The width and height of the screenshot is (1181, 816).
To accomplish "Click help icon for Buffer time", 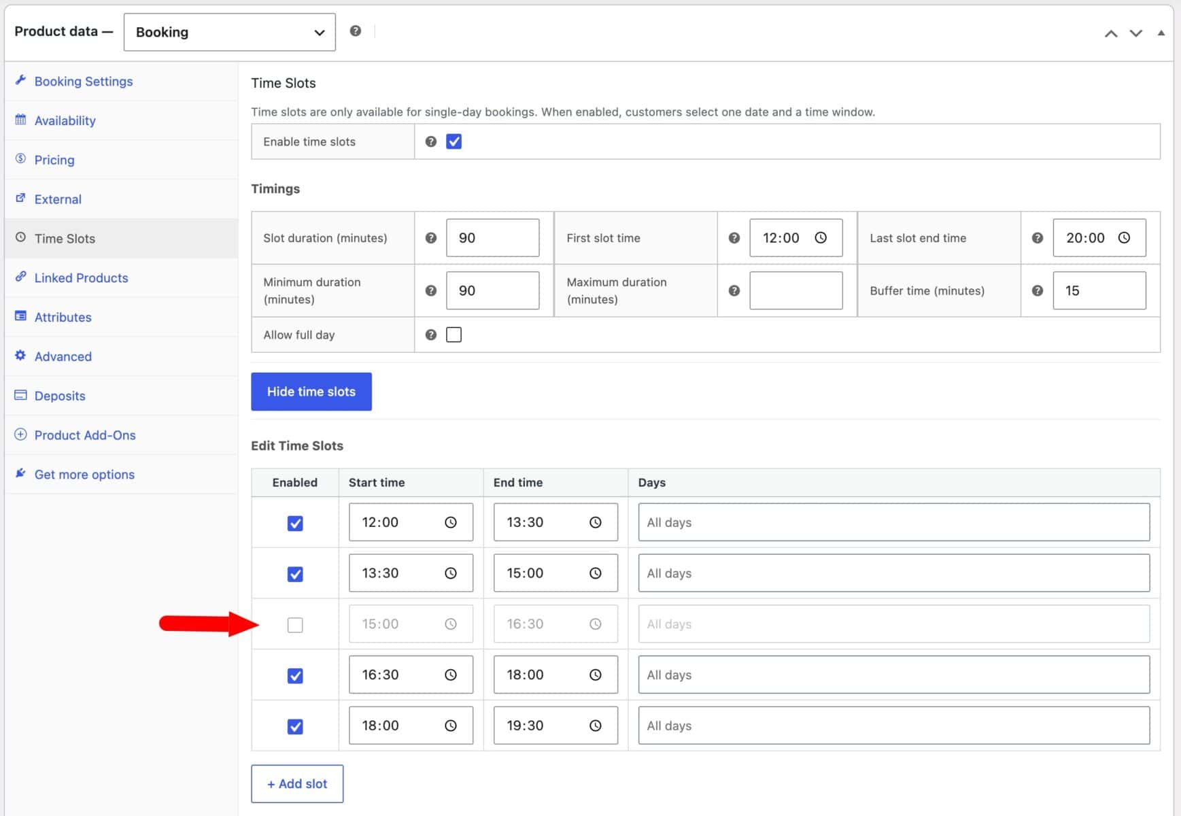I will (1038, 290).
